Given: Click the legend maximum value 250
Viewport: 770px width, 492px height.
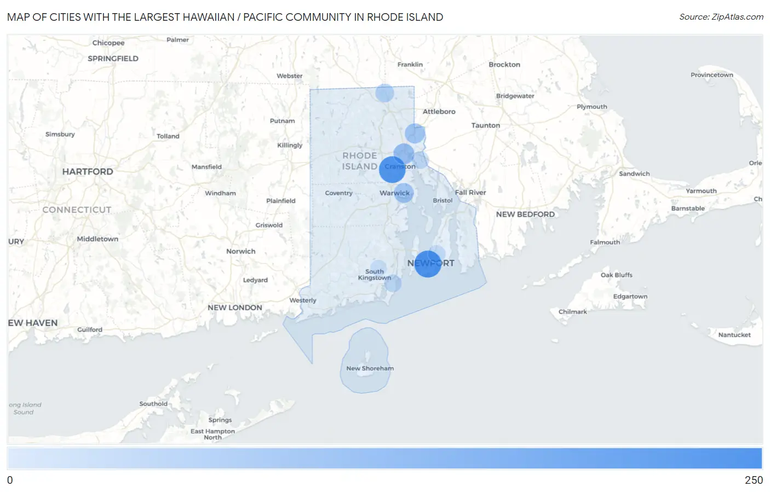Looking at the screenshot, I should pos(754,480).
